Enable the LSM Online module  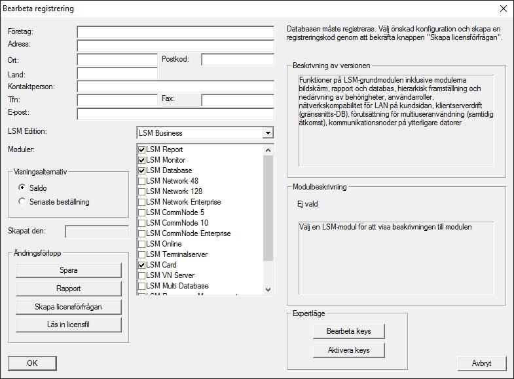click(x=141, y=244)
